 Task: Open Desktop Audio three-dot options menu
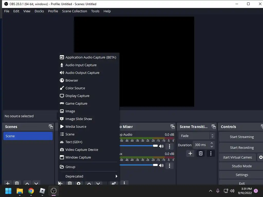(x=170, y=146)
